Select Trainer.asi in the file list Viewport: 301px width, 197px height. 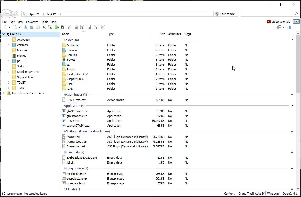click(x=73, y=137)
